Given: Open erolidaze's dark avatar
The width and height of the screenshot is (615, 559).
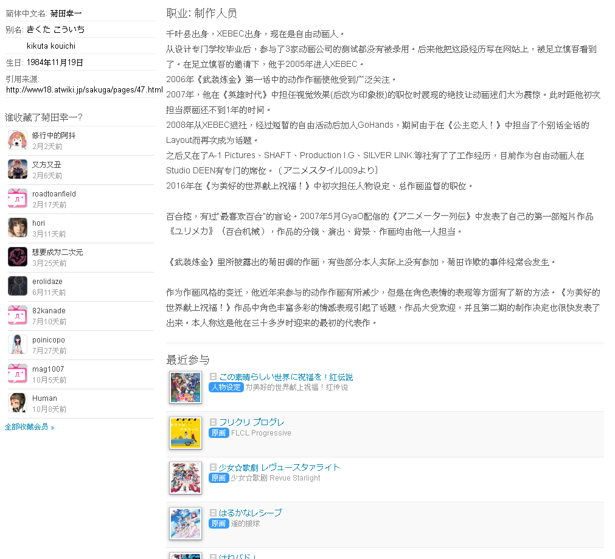Looking at the screenshot, I should click(x=18, y=286).
